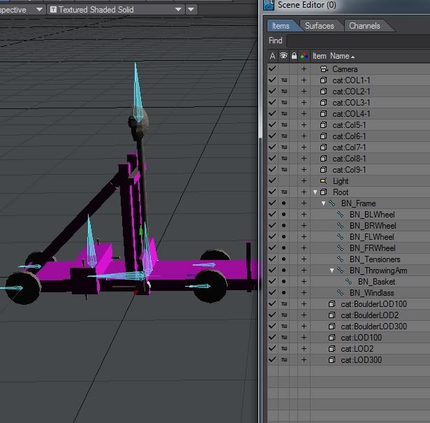Viewport: 430px width, 423px height.
Task: Collapse the BN_Frame bone tree
Action: coord(323,203)
